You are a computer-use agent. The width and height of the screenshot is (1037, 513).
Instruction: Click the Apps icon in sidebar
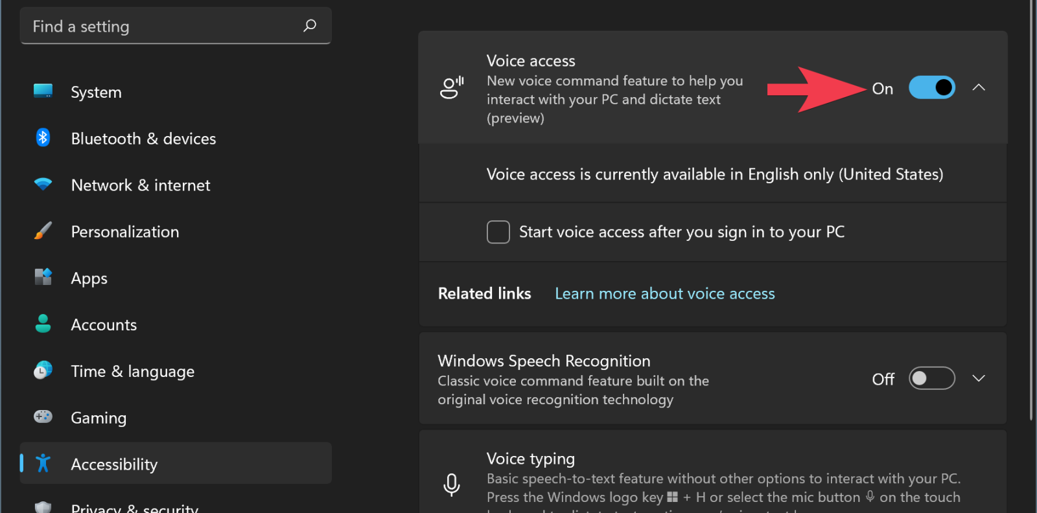tap(43, 277)
